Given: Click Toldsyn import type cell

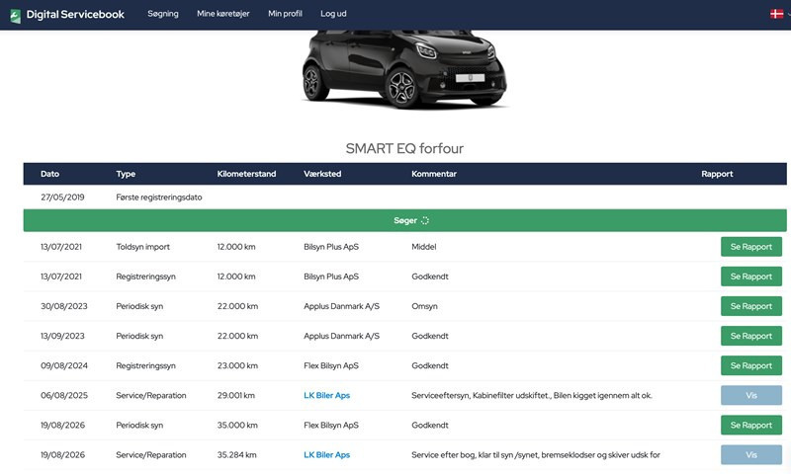Looking at the screenshot, I should [142, 247].
